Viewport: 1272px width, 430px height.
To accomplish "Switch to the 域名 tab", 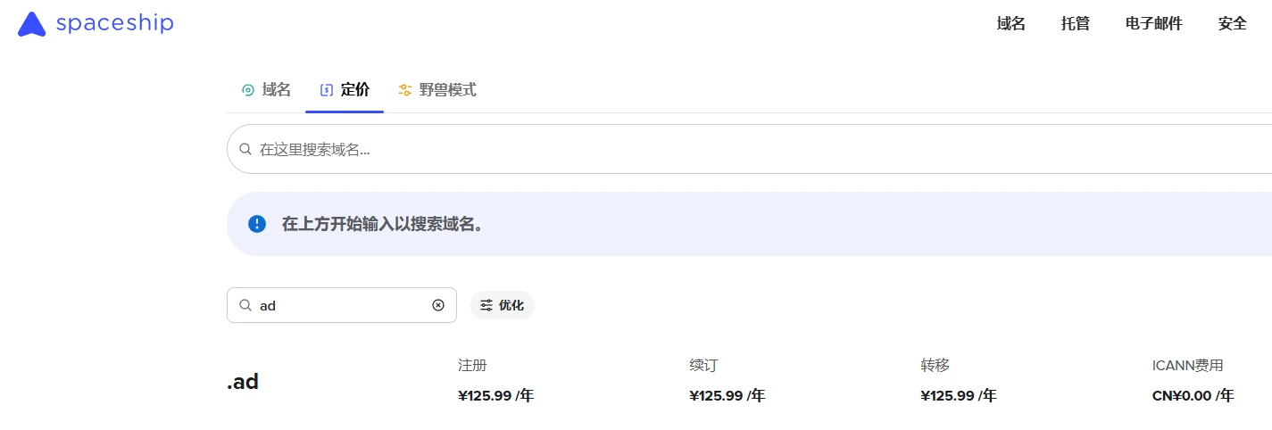I will [x=266, y=90].
